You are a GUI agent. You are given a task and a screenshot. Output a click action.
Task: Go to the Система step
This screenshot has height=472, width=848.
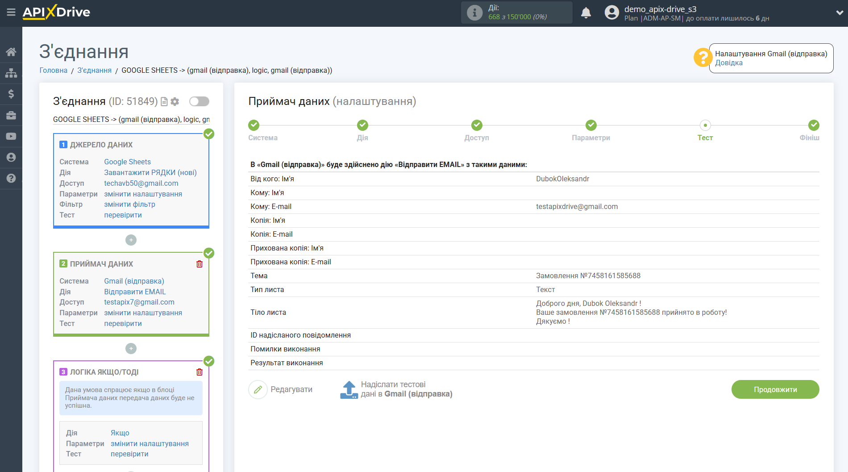coord(254,125)
